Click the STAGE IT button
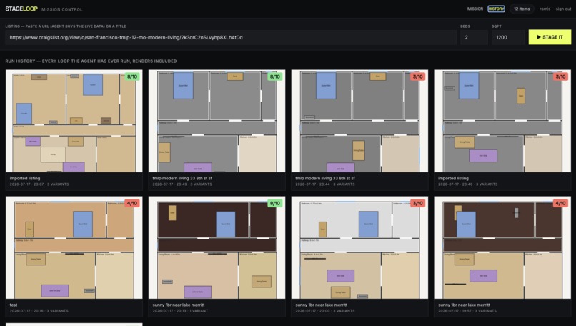 tap(550, 37)
